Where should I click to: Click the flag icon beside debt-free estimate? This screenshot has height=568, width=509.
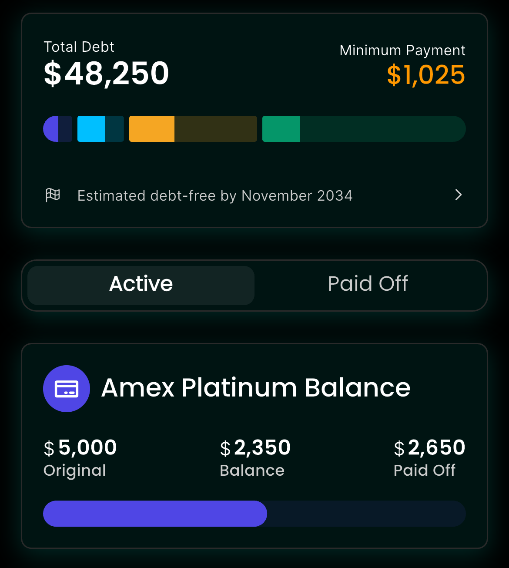pyautogui.click(x=53, y=195)
